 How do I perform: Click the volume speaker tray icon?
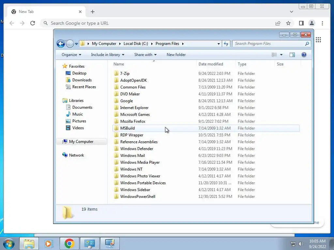(301, 244)
